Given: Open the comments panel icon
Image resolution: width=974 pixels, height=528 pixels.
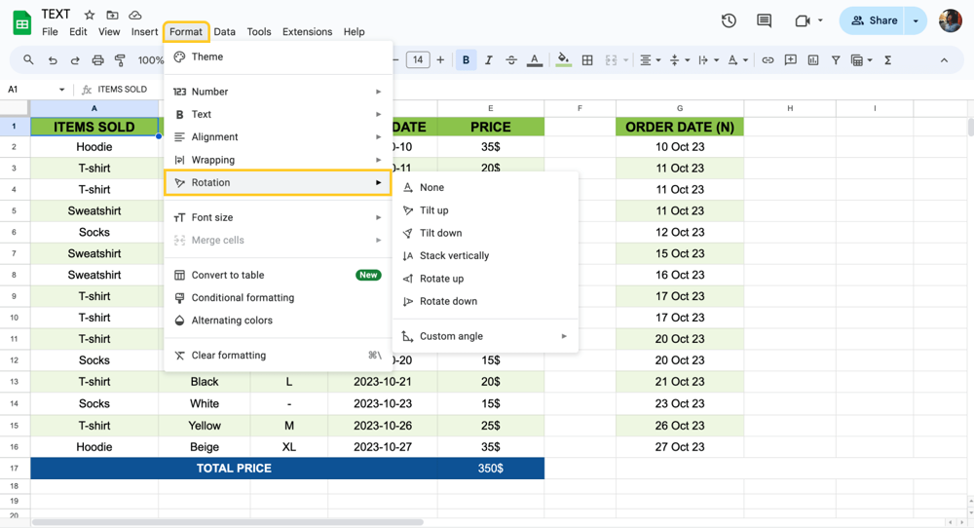Looking at the screenshot, I should pyautogui.click(x=764, y=20).
